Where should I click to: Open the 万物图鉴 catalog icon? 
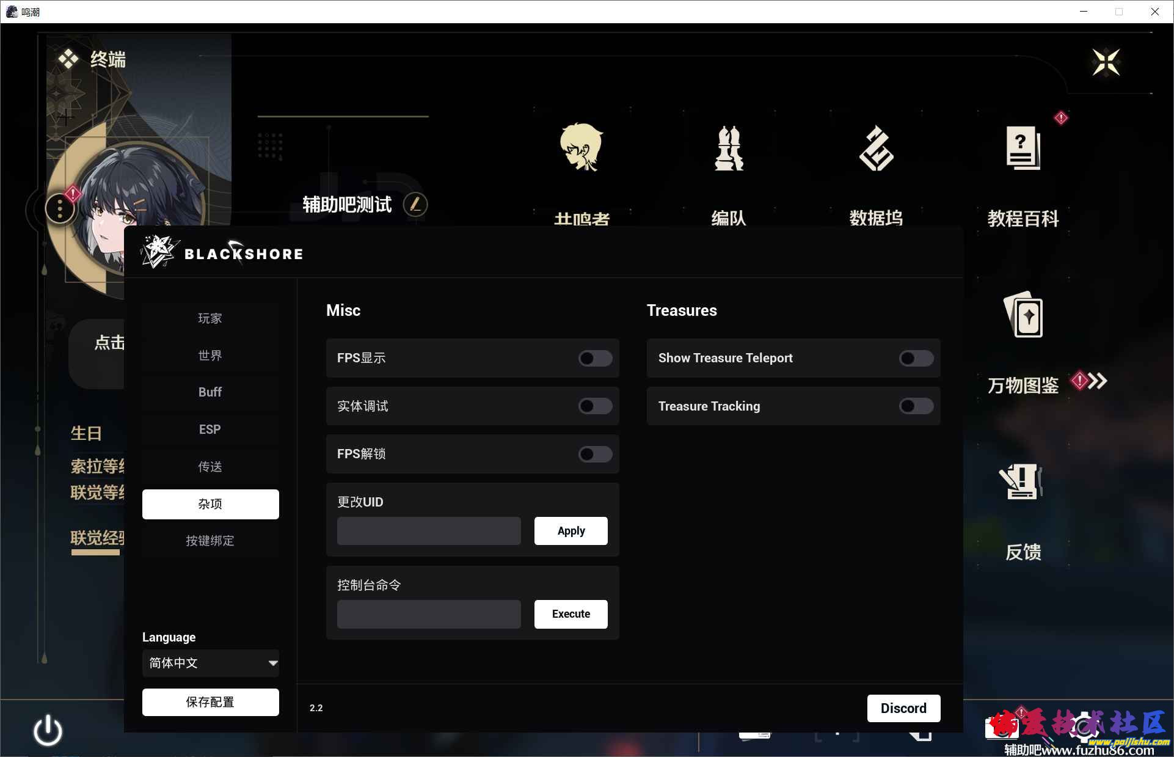click(x=1023, y=316)
